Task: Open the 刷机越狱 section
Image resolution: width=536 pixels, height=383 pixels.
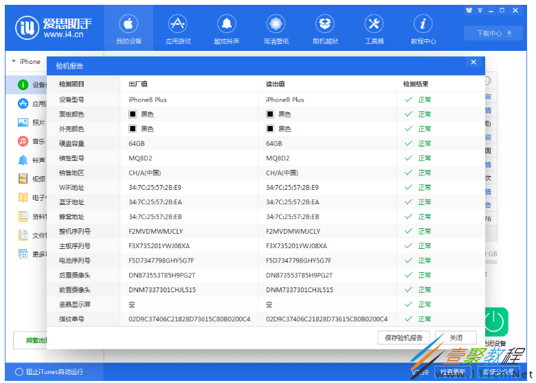Action: click(325, 30)
